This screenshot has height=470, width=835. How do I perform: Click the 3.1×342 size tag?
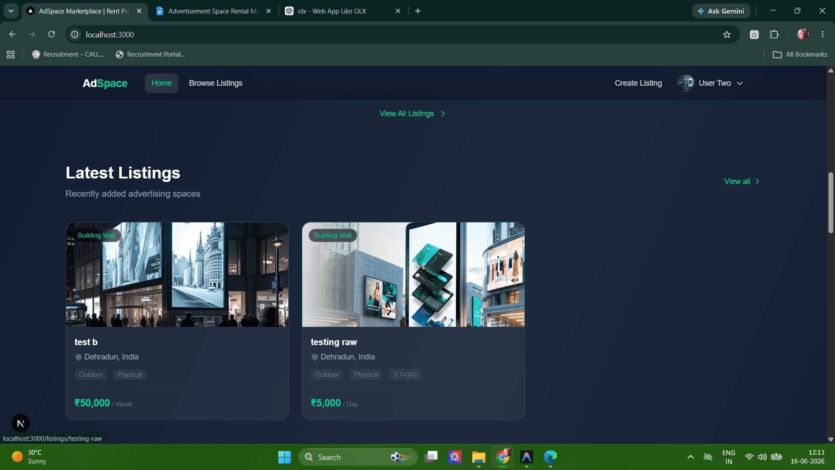[x=405, y=375]
